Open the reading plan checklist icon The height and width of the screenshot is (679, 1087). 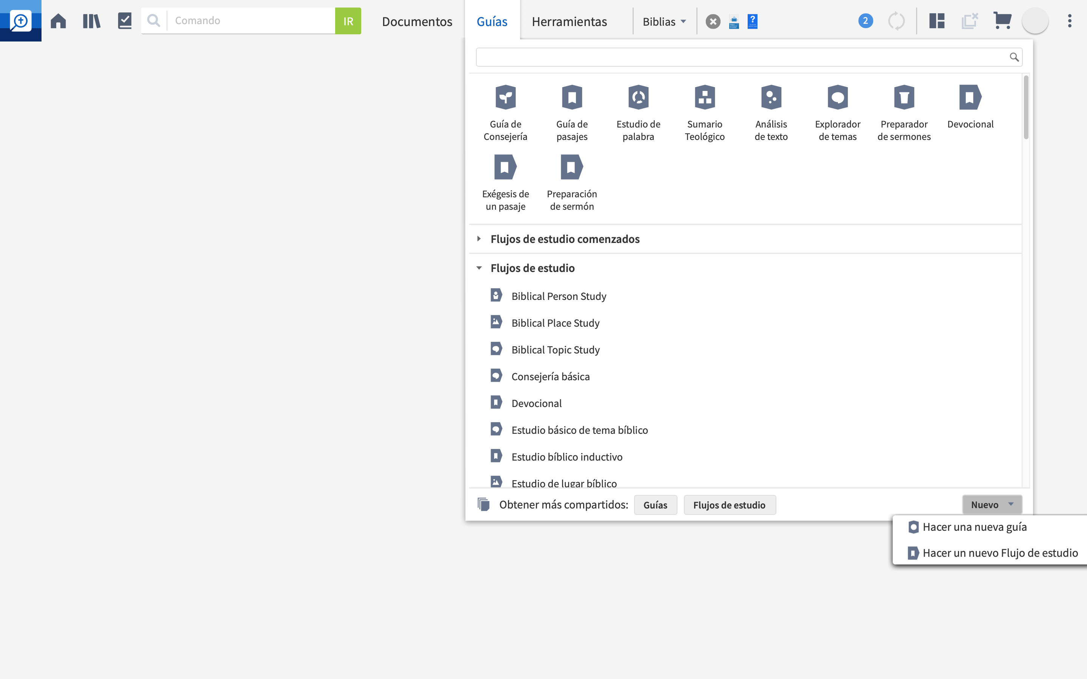[x=125, y=21]
